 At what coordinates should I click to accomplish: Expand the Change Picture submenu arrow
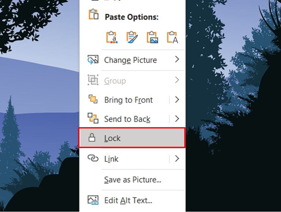(177, 59)
